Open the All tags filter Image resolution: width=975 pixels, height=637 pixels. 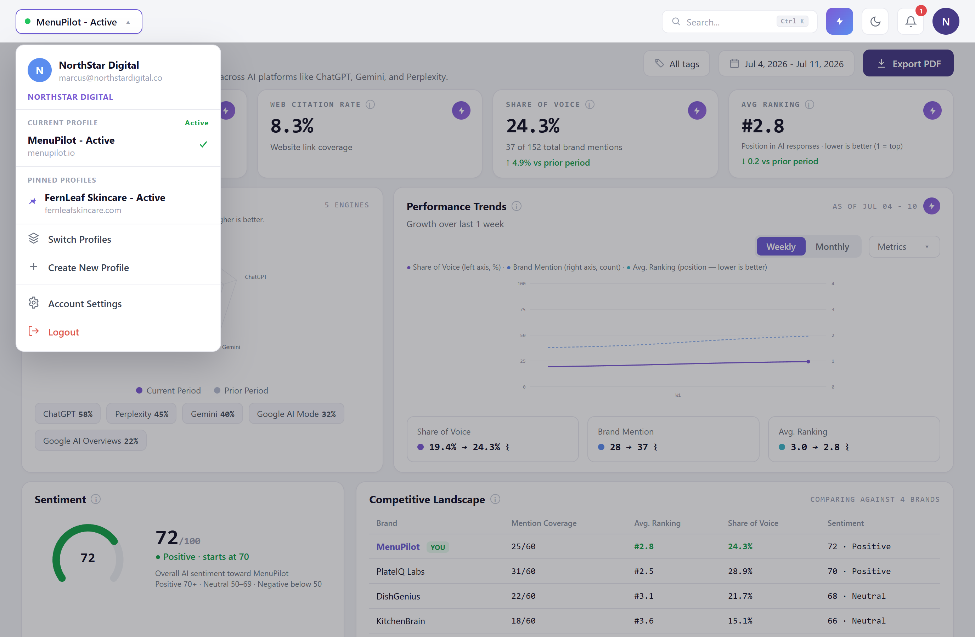click(x=676, y=64)
